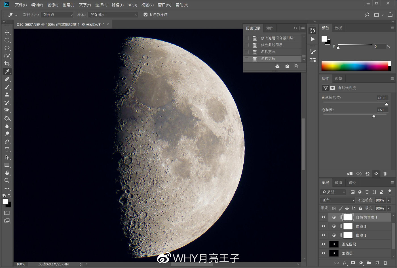Select the Eraser tool

tap(7, 110)
